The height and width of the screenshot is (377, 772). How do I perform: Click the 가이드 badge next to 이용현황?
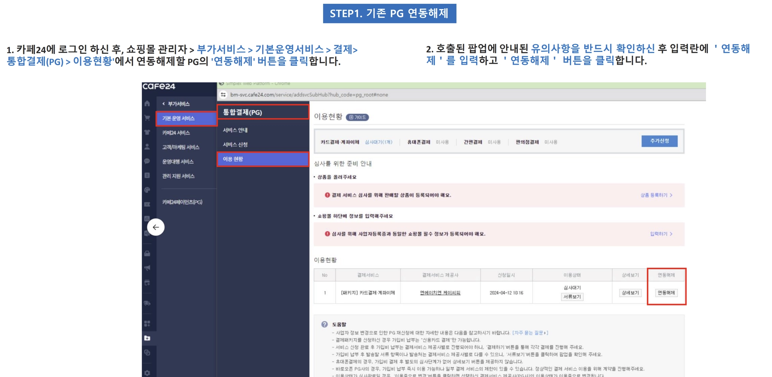coord(357,117)
